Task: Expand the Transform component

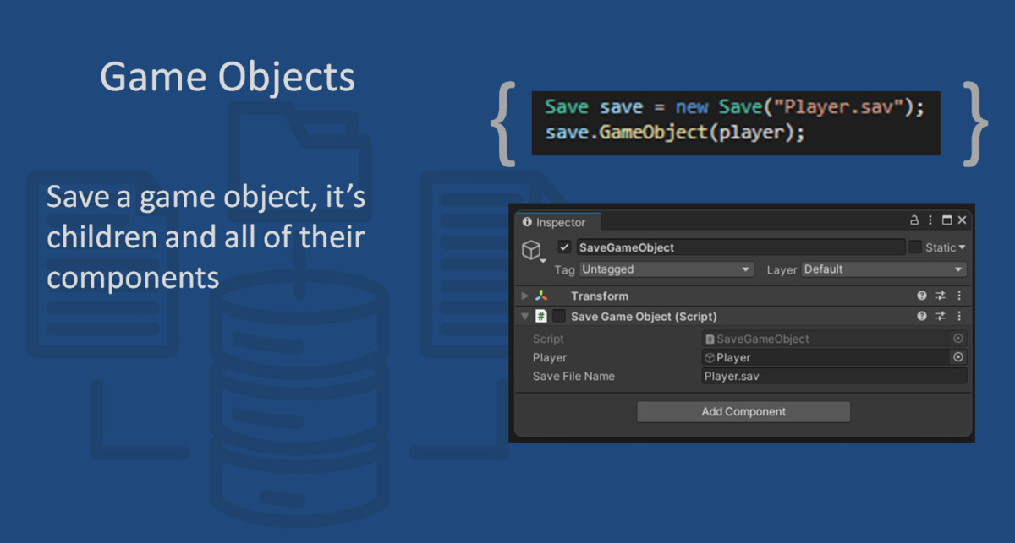Action: [524, 296]
